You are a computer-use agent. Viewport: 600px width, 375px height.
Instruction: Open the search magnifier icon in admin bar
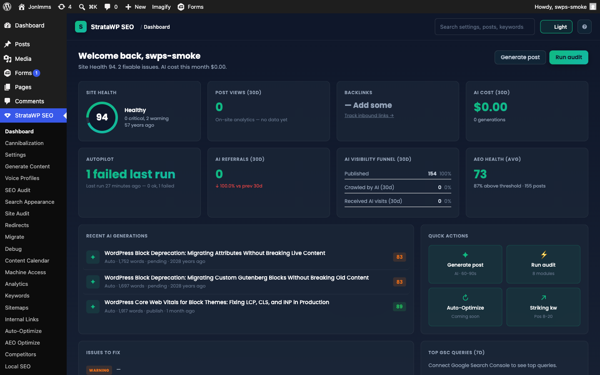(x=82, y=7)
